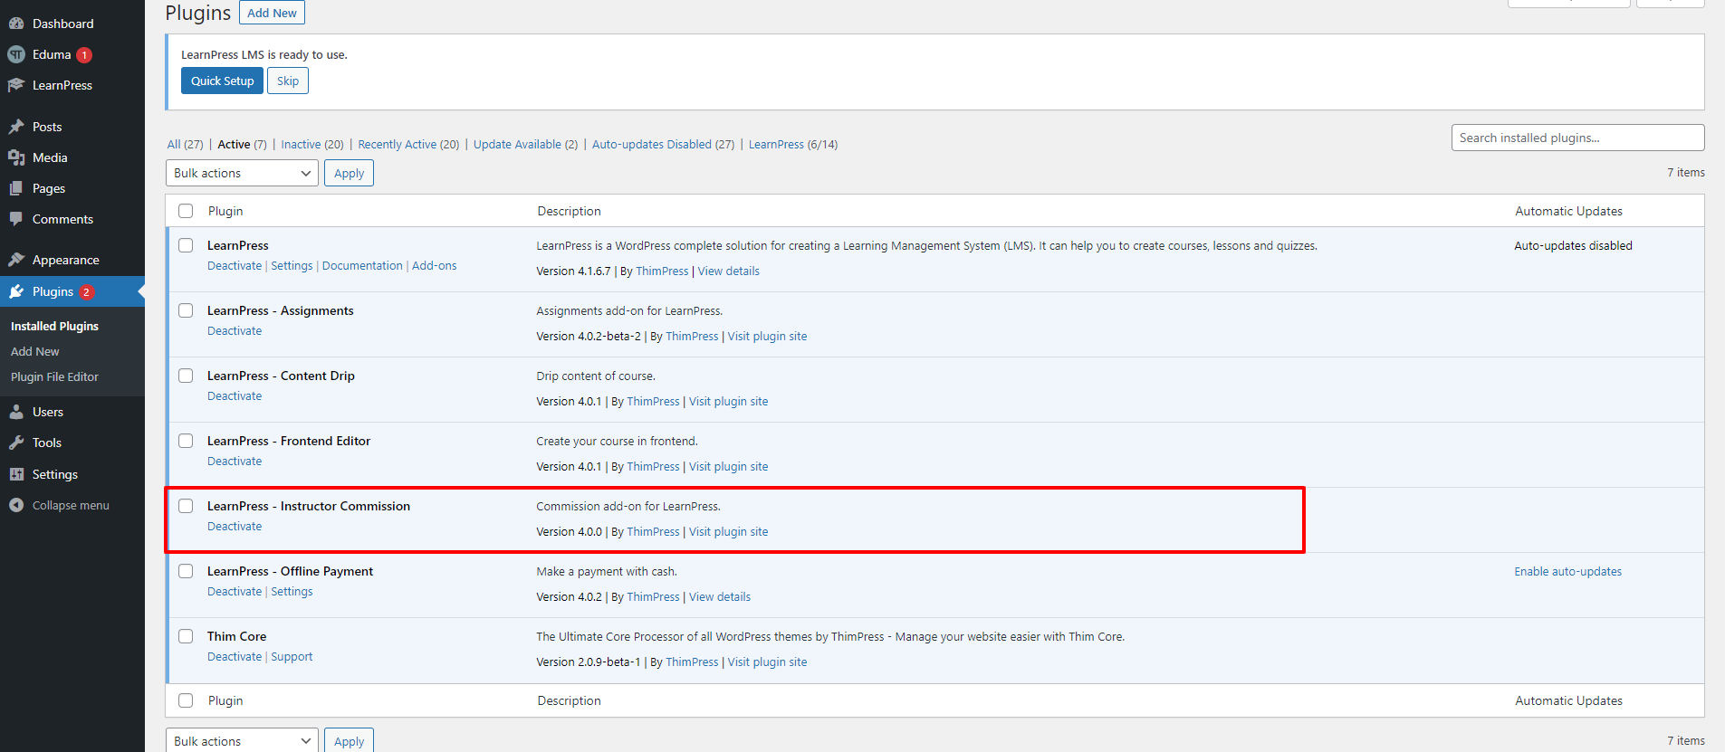The width and height of the screenshot is (1725, 752).
Task: Click the bottom Apply button
Action: click(349, 740)
